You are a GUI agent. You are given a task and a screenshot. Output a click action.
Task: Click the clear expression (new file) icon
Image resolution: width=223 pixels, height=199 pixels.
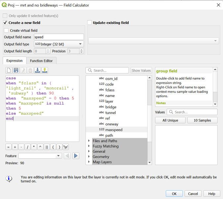[9, 70]
